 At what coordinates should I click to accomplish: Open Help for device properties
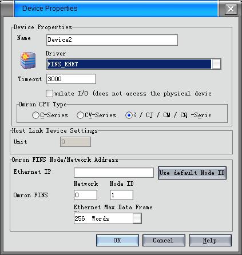tap(210, 240)
